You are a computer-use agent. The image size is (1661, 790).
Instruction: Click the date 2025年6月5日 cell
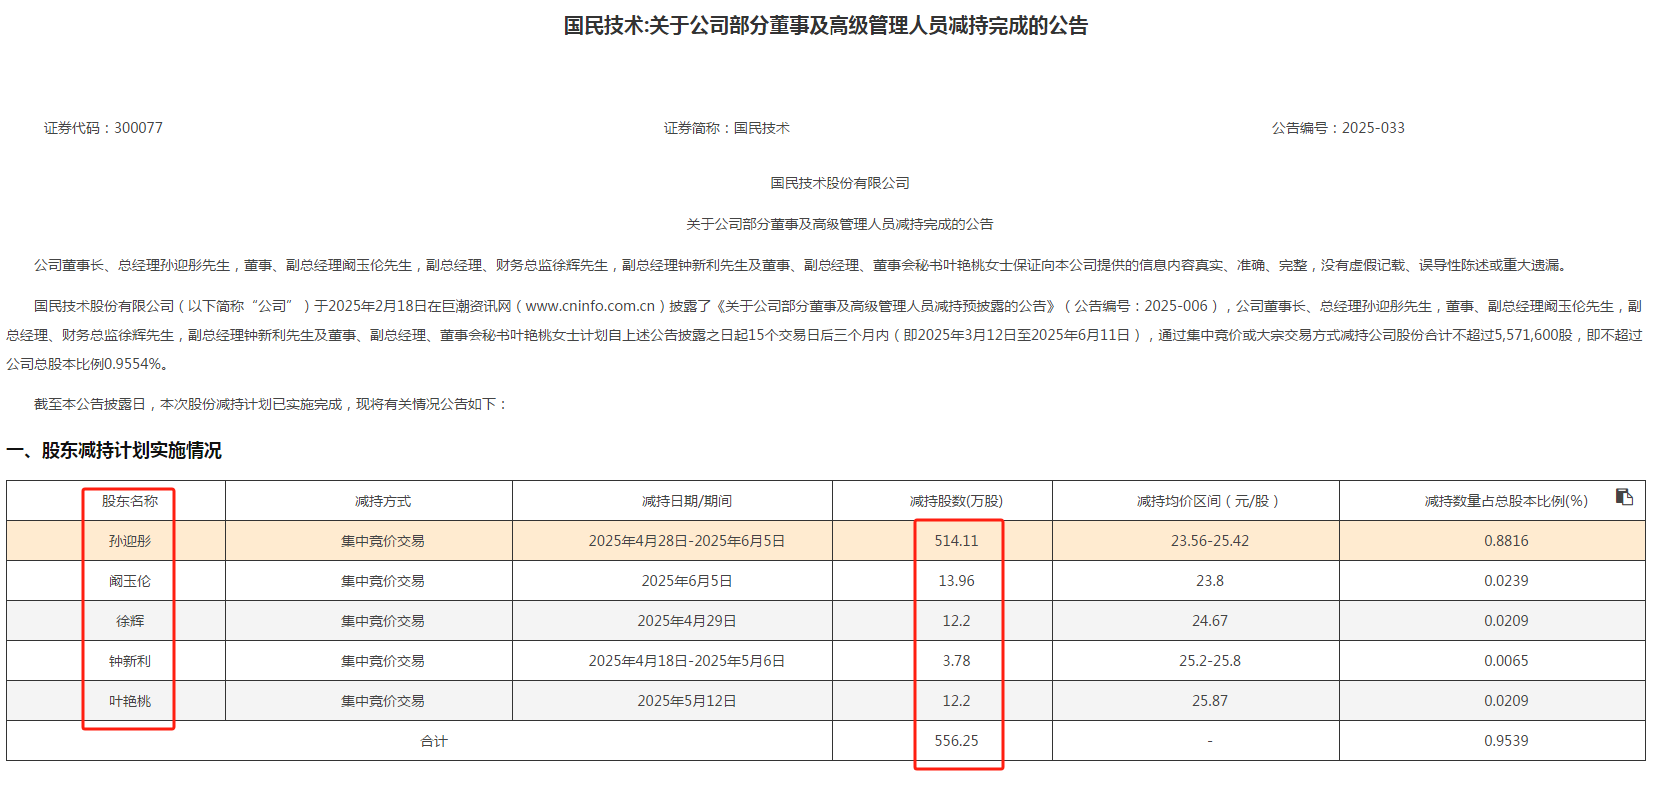click(687, 581)
